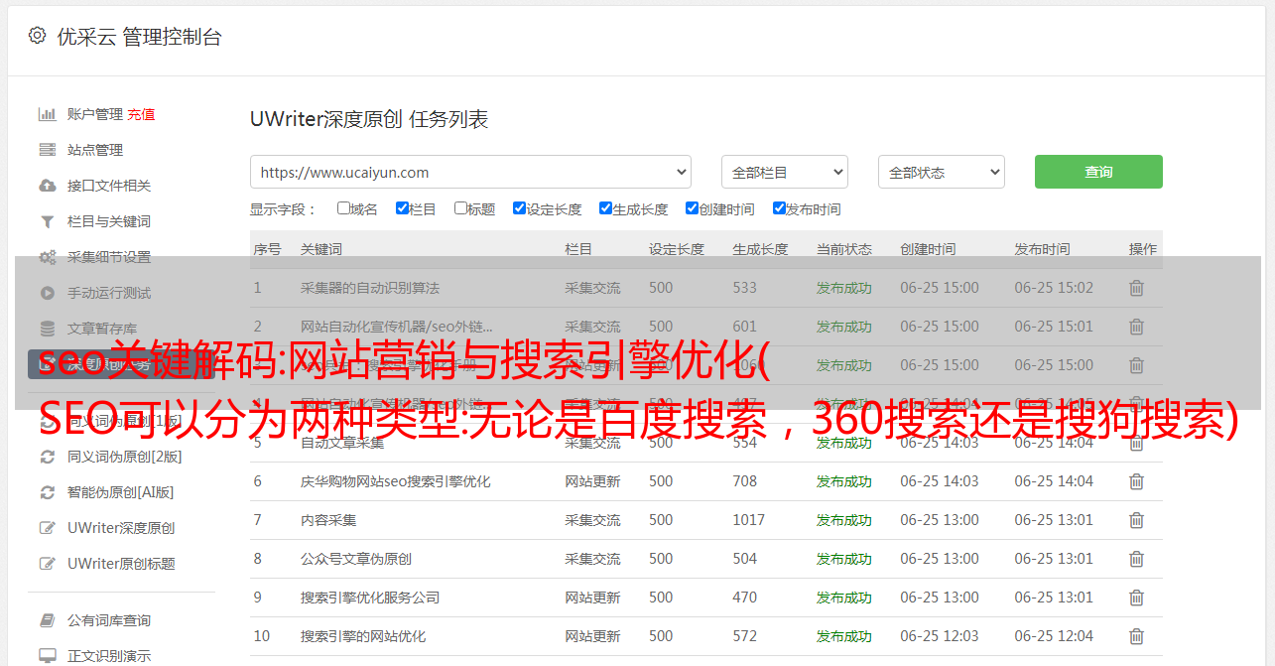Screen dimensions: 1275x666
Task: Open 同义词伪原创[2版] in the sidebar
Action: (125, 457)
